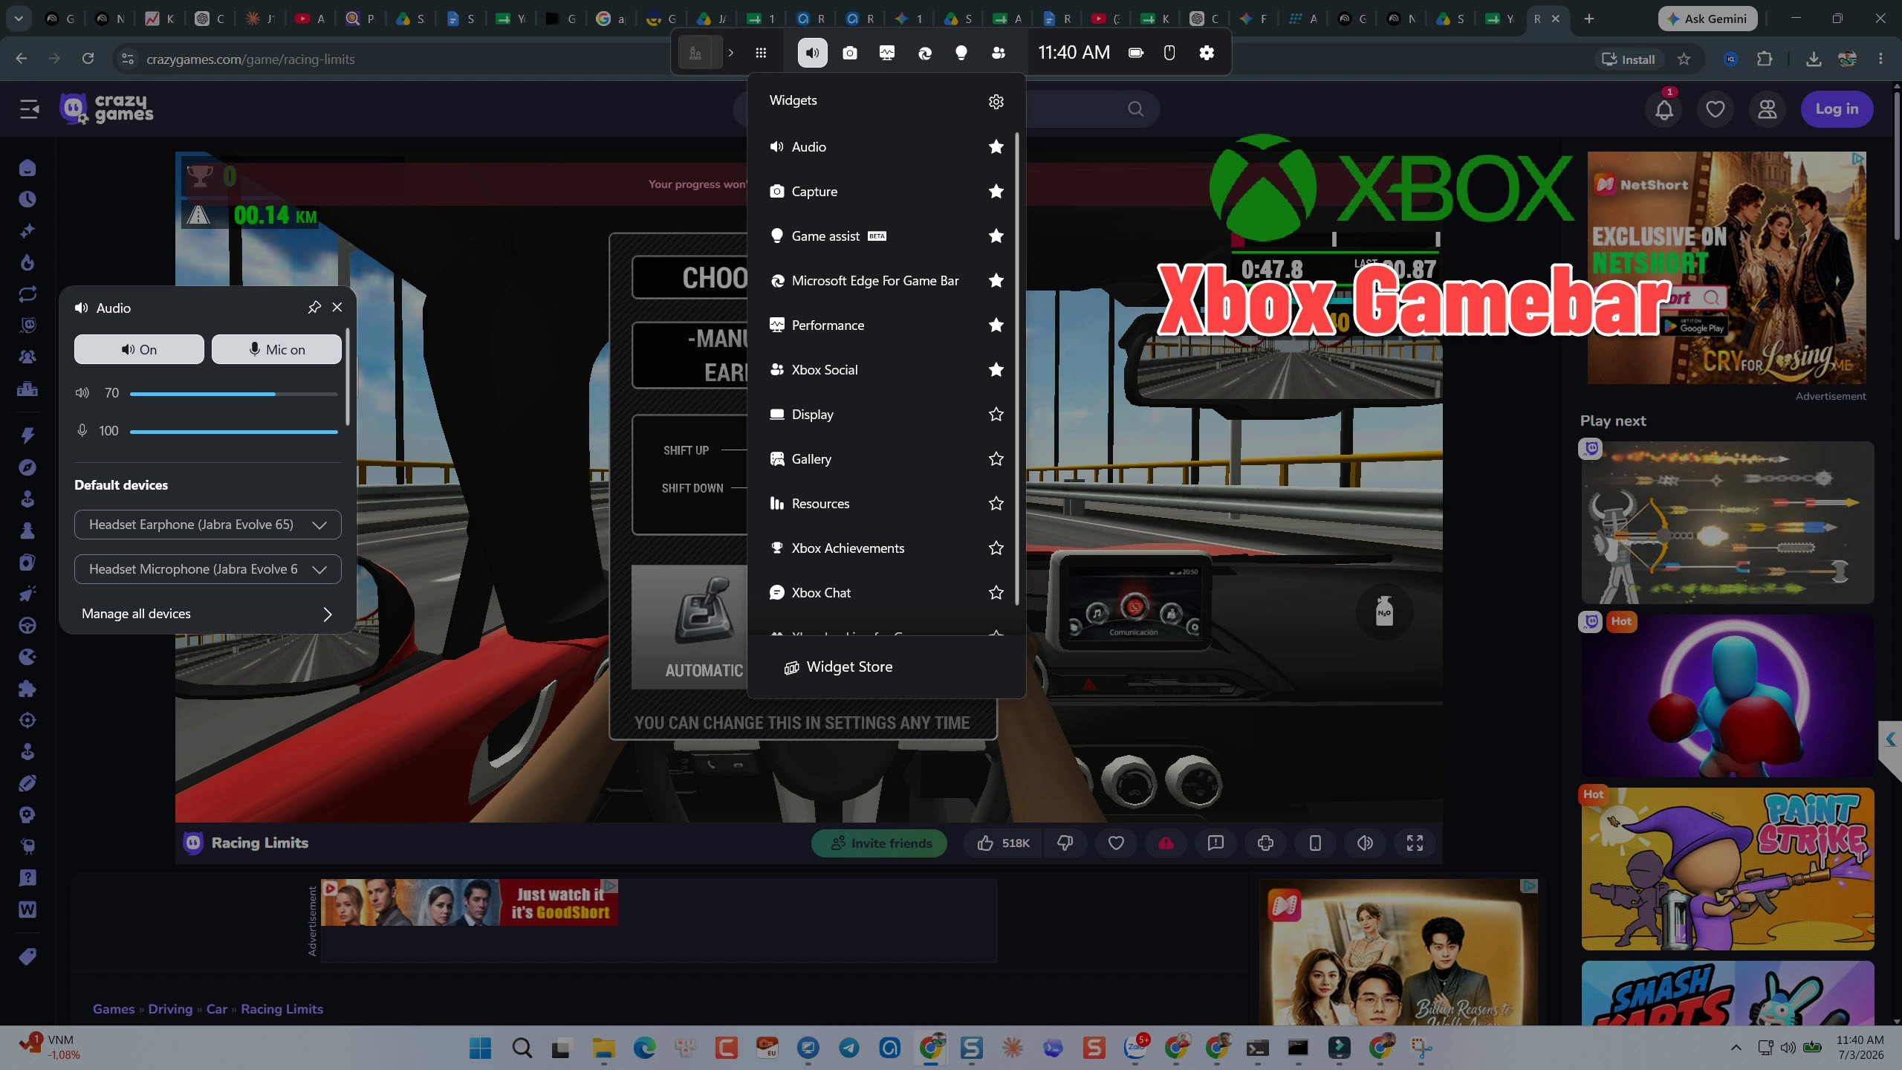Open friends icon in CrazyGames header

tap(1768, 109)
